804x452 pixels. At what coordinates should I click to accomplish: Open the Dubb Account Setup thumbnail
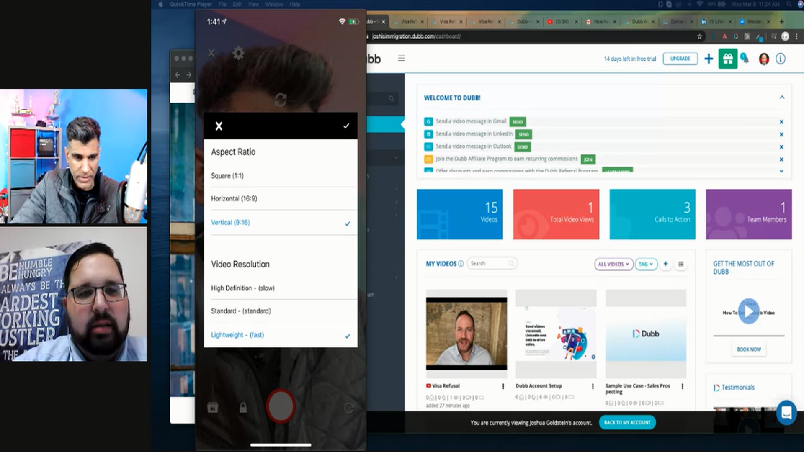tap(556, 334)
